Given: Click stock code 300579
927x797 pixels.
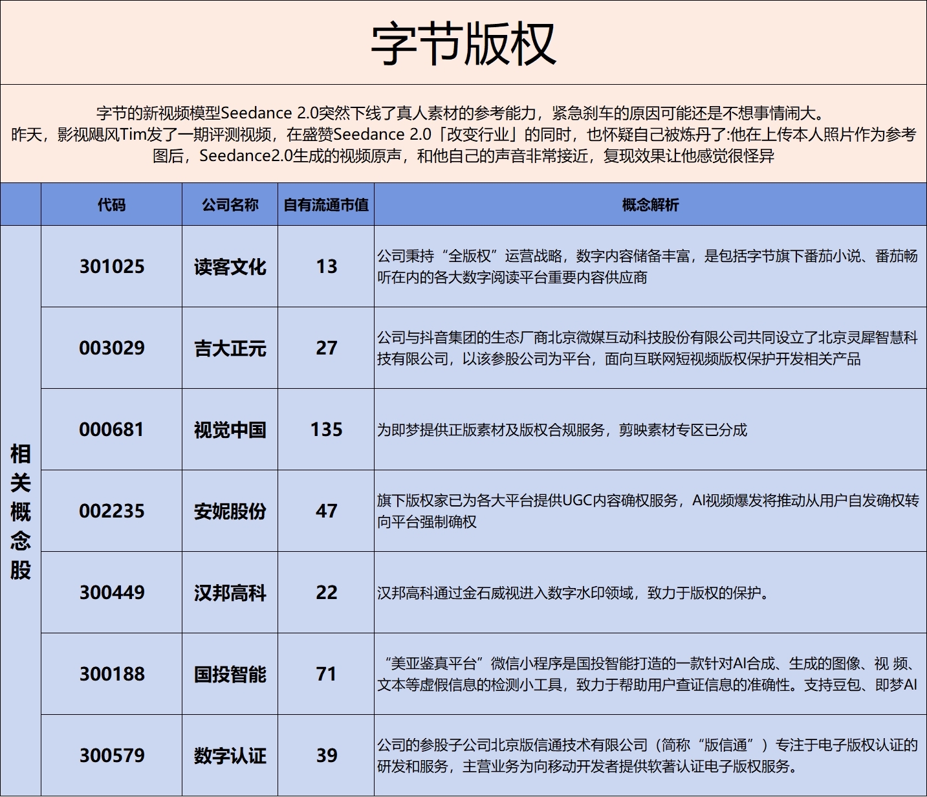Looking at the screenshot, I should [x=112, y=756].
